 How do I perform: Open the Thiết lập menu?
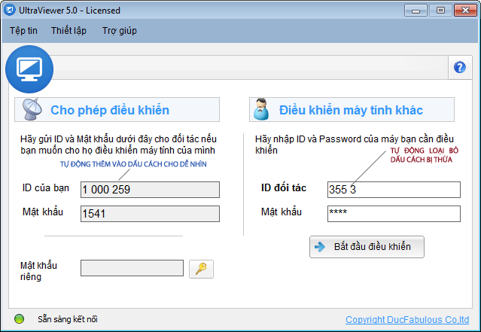(x=68, y=31)
